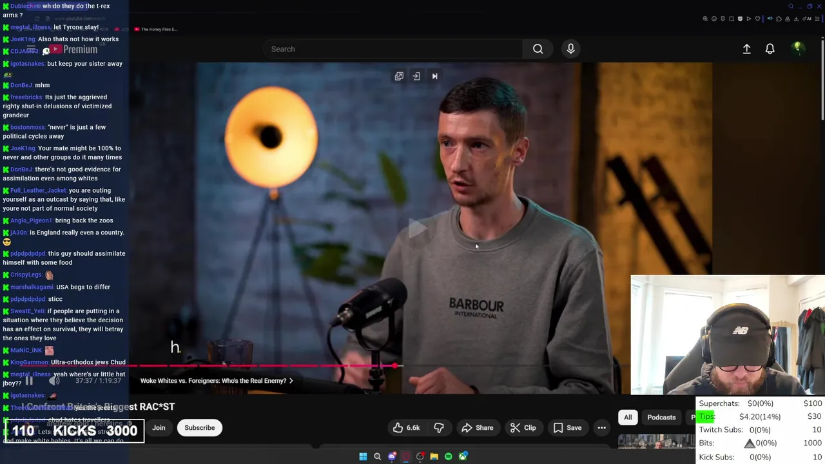Dislike the video thumbs down
The width and height of the screenshot is (825, 464).
(x=439, y=427)
